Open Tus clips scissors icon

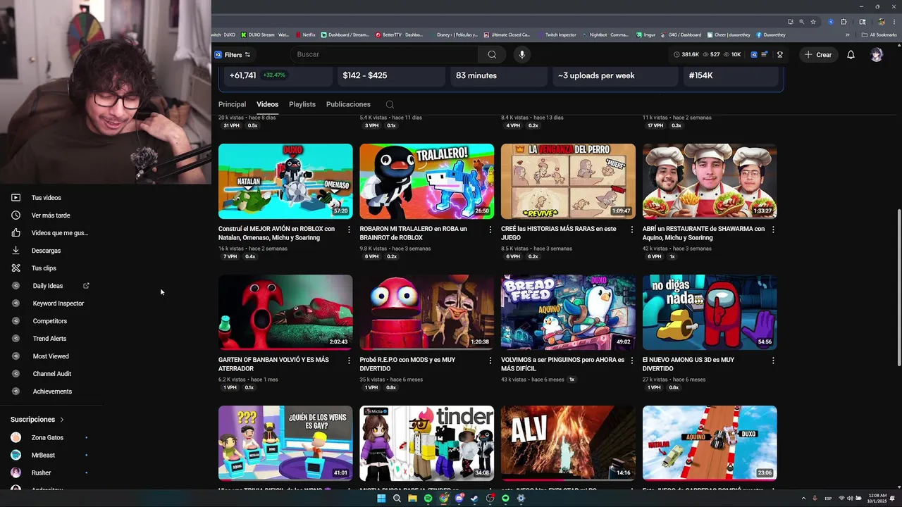coord(16,268)
